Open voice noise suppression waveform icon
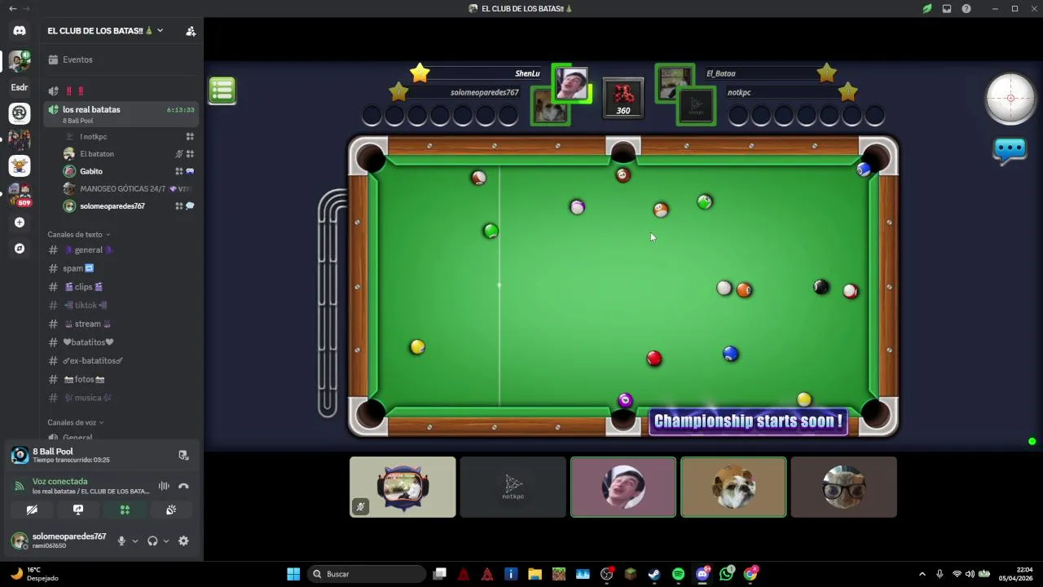Viewport: 1043px width, 587px height. tap(164, 486)
